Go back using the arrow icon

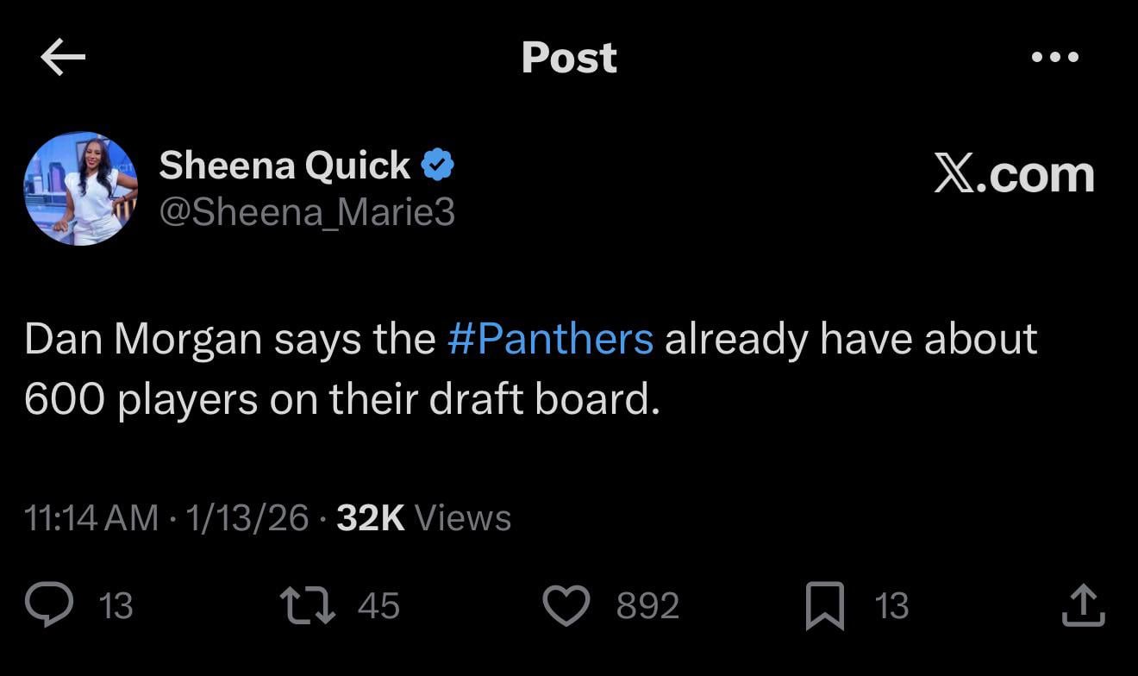[62, 56]
